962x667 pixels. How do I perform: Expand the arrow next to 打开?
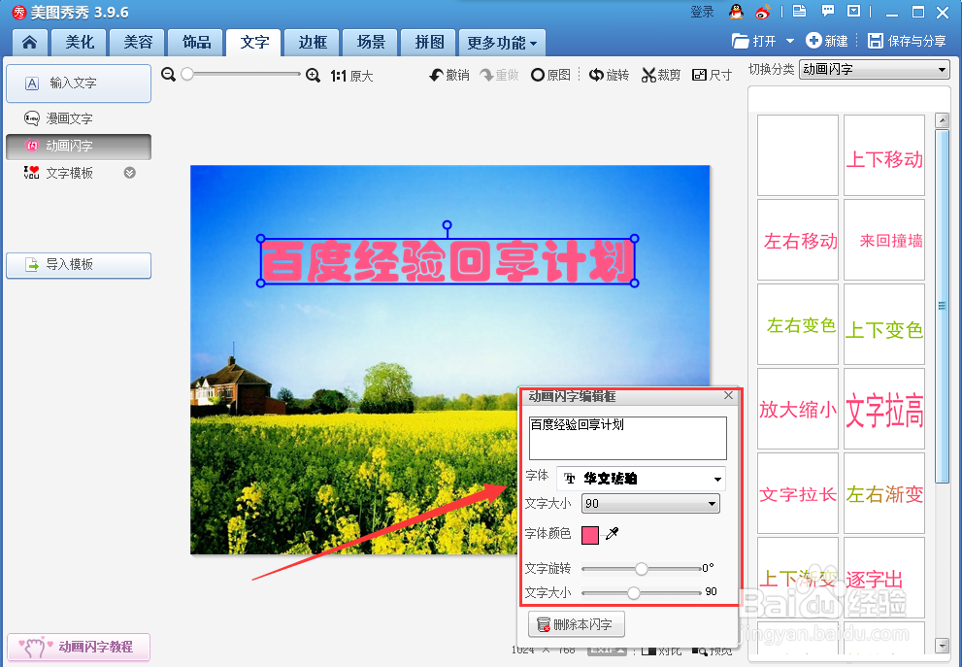(x=790, y=41)
